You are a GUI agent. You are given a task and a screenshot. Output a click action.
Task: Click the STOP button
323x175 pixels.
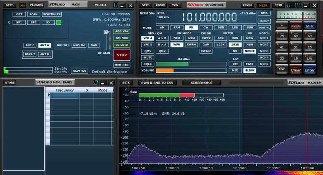tap(122, 55)
